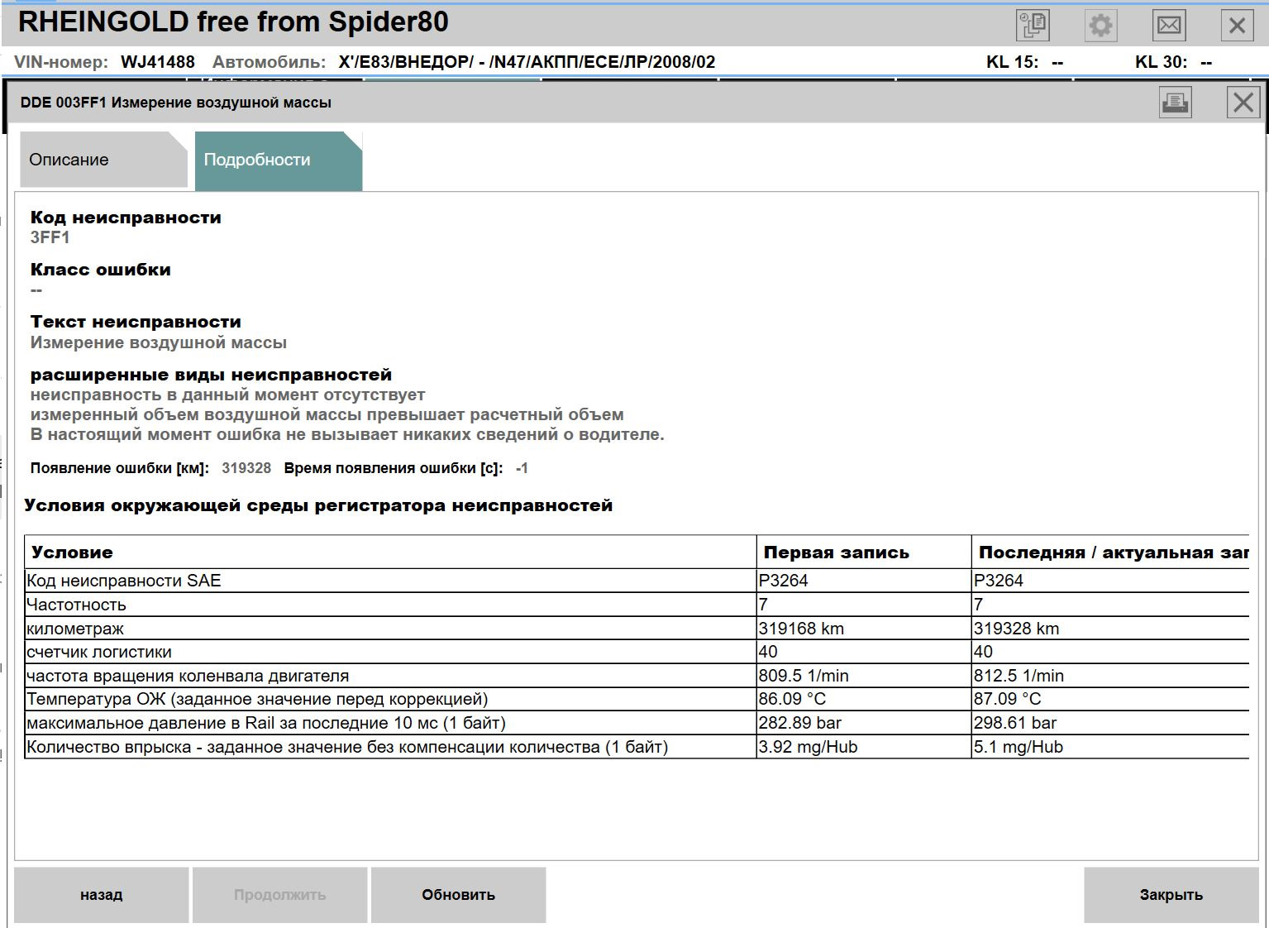Click the 3.92 mg/Hub value cell
The width and height of the screenshot is (1269, 928).
pos(864,747)
